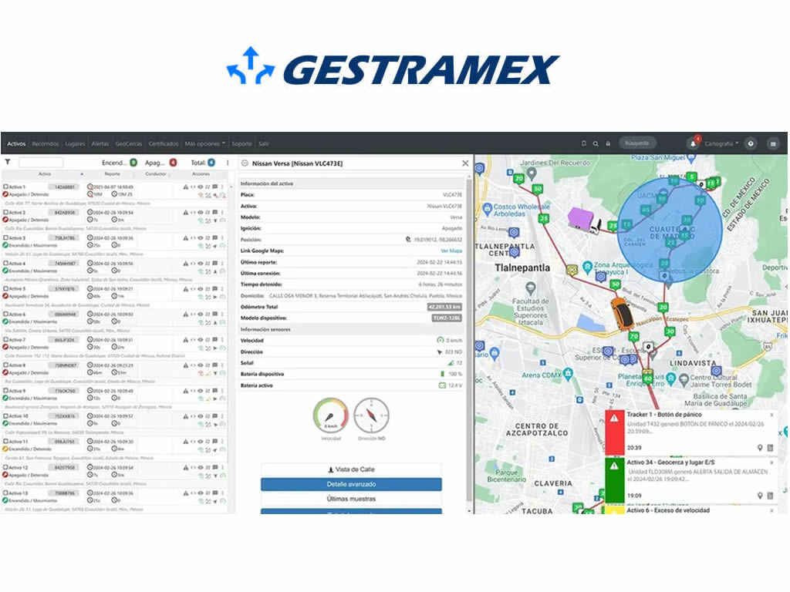The height and width of the screenshot is (592, 790).
Task: Open the Más opciones dropdown
Action: pos(204,143)
